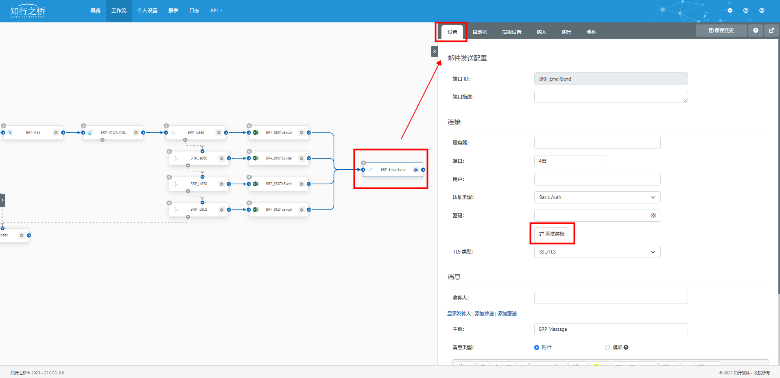Open the 认证类型 Basic Auth dropdown
Image resolution: width=780 pixels, height=378 pixels.
(x=597, y=197)
